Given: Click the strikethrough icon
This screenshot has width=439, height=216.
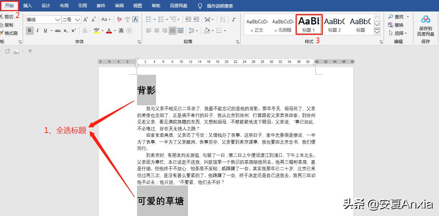Looking at the screenshot, I should [x=58, y=31].
